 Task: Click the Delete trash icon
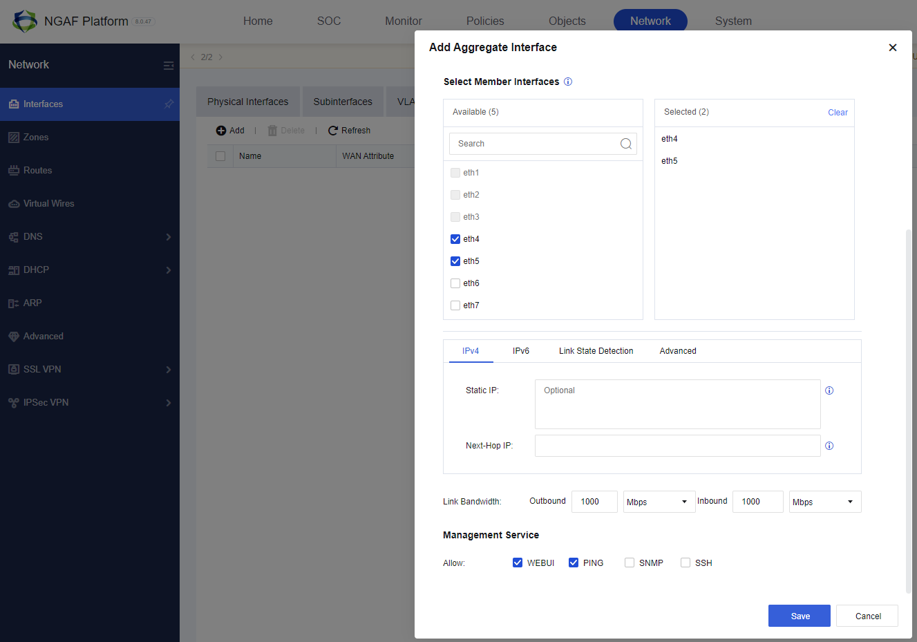pos(272,131)
